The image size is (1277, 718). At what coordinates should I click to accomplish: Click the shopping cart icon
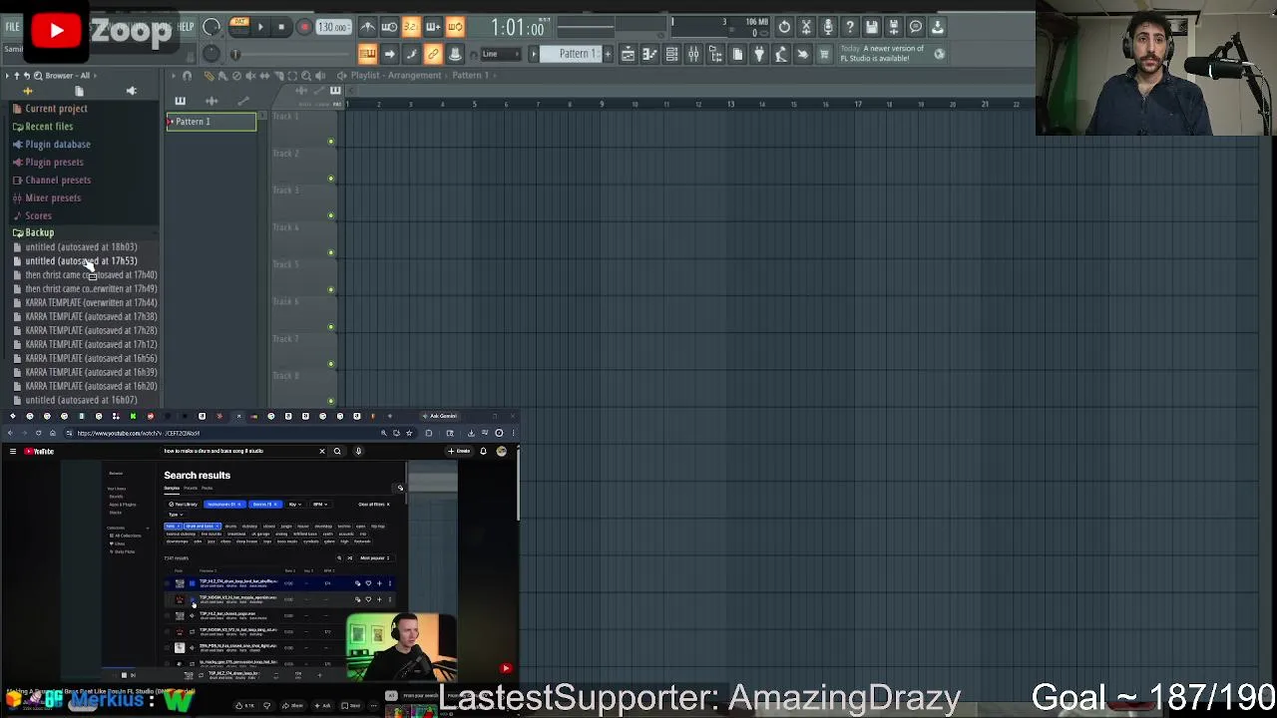[824, 54]
